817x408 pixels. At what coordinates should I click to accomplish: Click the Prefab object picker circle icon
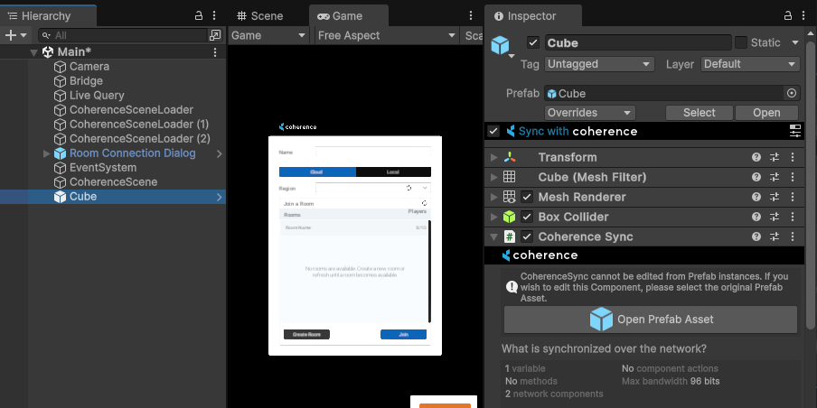pyautogui.click(x=792, y=93)
